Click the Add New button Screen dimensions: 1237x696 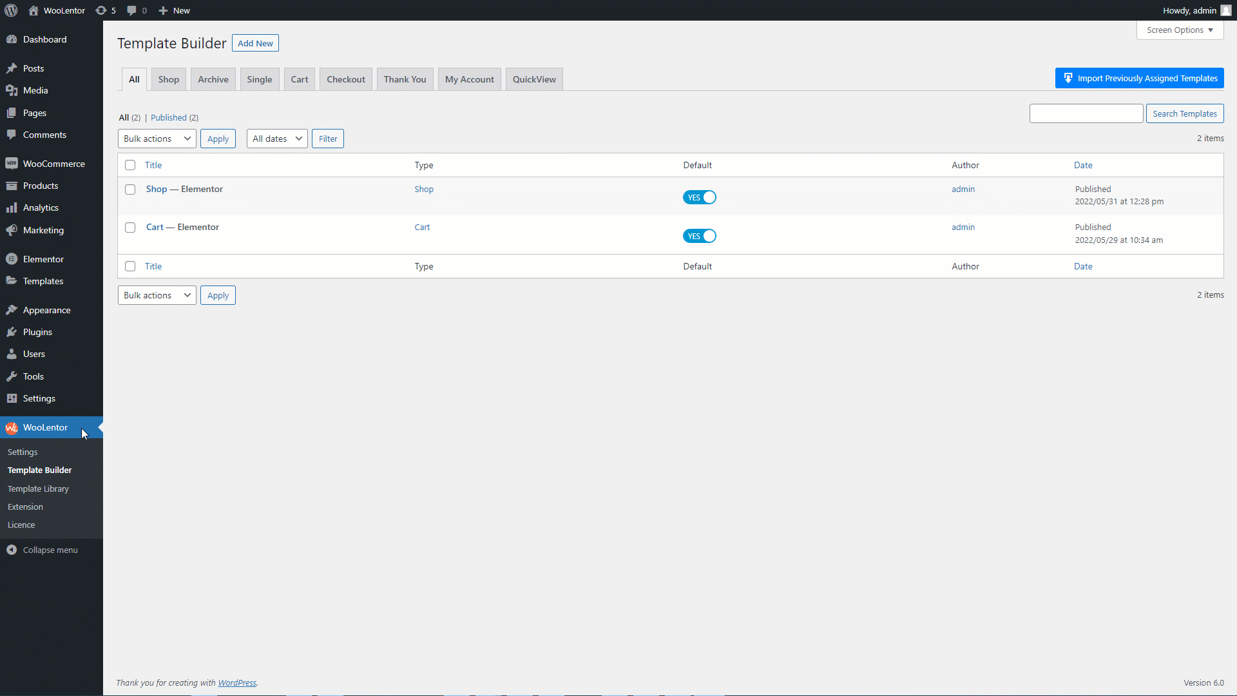point(255,43)
